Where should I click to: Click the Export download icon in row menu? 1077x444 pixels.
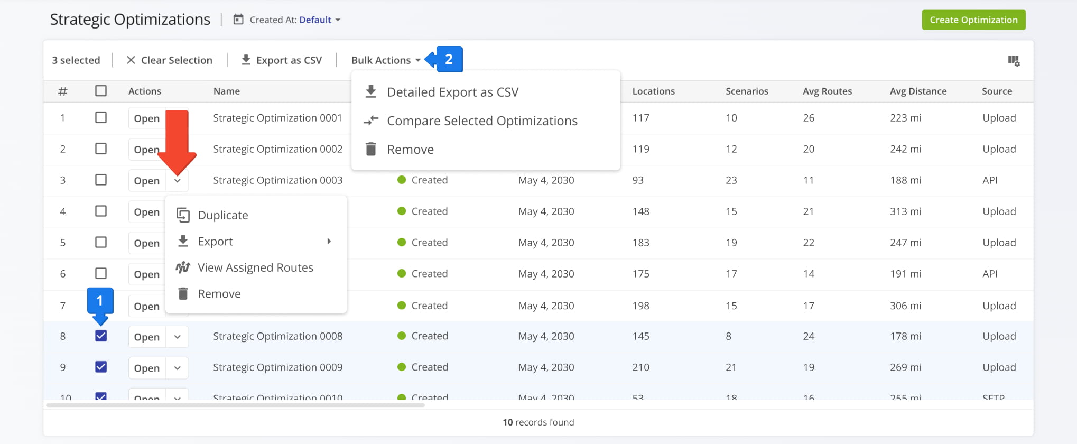183,241
